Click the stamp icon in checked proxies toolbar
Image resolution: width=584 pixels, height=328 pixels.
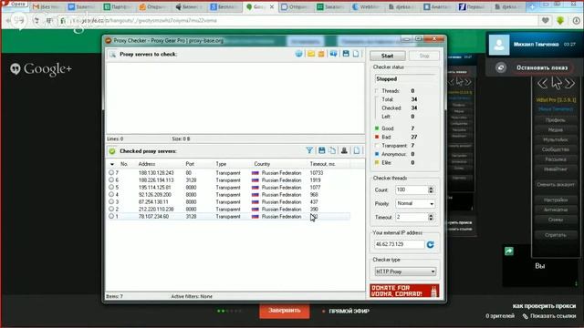click(x=344, y=150)
